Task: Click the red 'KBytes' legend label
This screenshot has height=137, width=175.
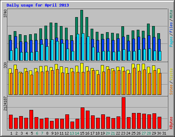Action: tap(171, 123)
